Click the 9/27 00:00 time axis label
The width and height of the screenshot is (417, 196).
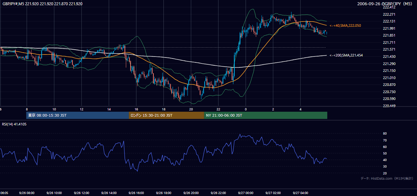[246, 193]
